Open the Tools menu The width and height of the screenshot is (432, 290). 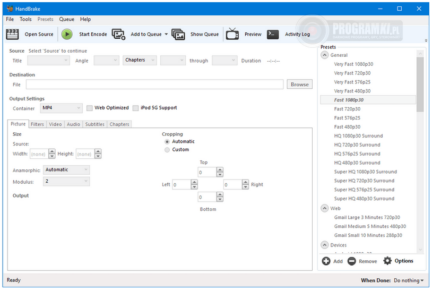[x=25, y=19]
